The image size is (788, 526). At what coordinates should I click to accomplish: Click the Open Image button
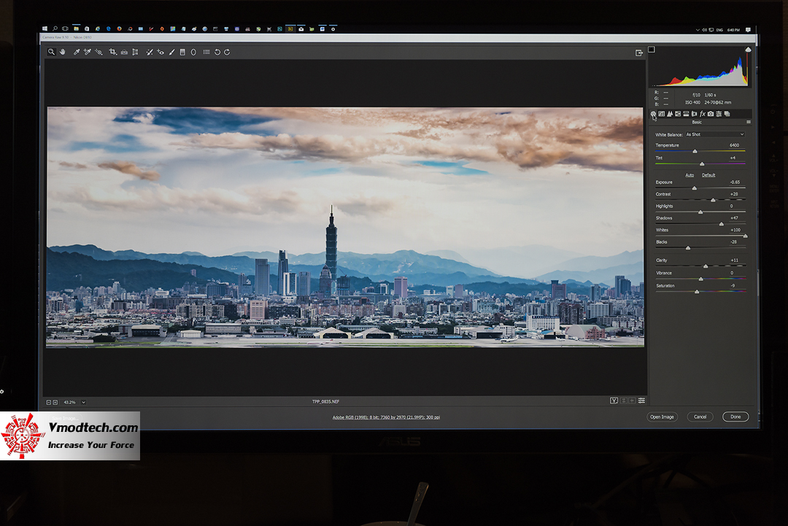click(x=662, y=417)
